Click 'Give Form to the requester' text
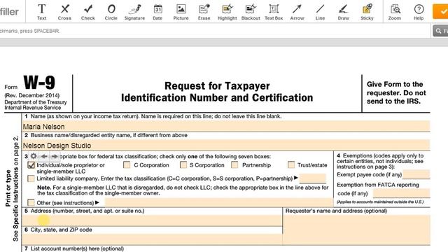The width and height of the screenshot is (448, 252). pos(396,93)
